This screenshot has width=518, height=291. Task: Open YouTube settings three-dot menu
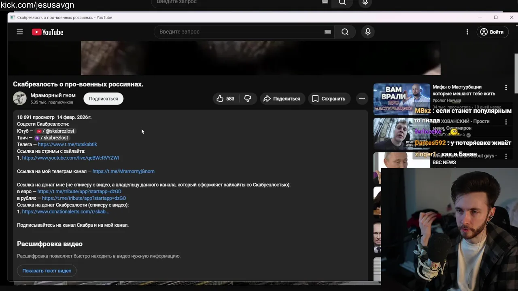pyautogui.click(x=467, y=32)
